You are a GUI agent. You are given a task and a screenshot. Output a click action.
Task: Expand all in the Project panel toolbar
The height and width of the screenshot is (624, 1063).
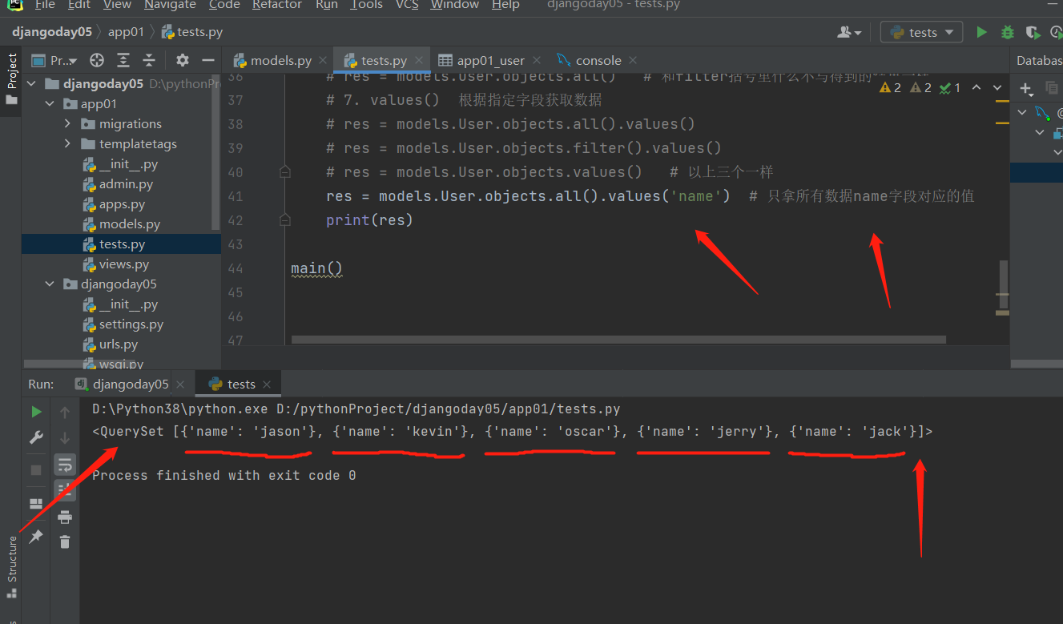tap(123, 60)
